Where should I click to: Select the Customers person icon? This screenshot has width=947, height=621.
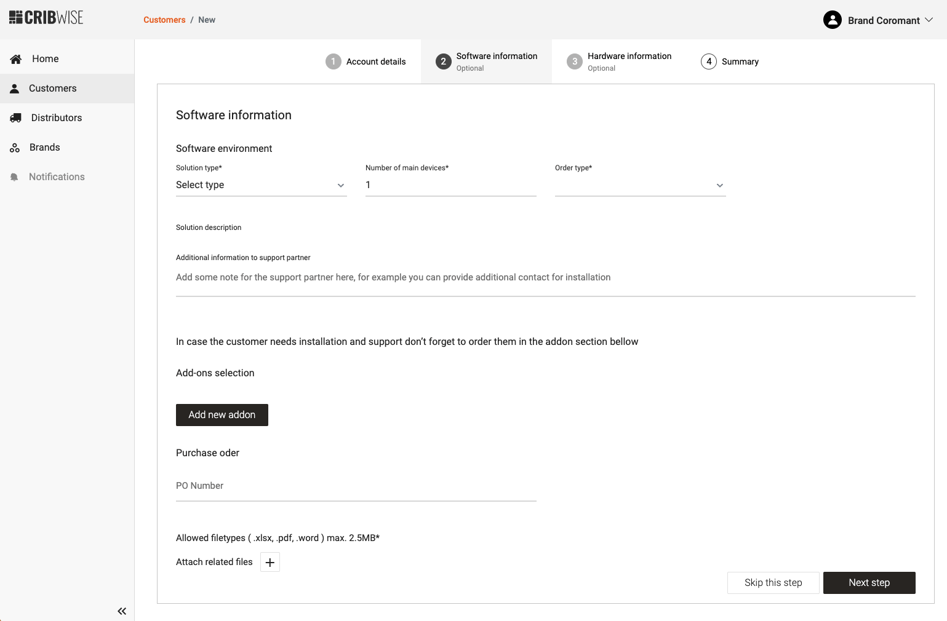tap(15, 89)
